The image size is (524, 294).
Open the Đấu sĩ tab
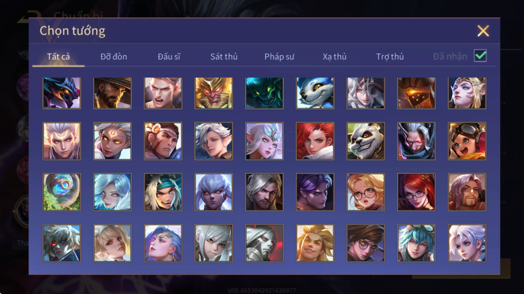tap(169, 57)
